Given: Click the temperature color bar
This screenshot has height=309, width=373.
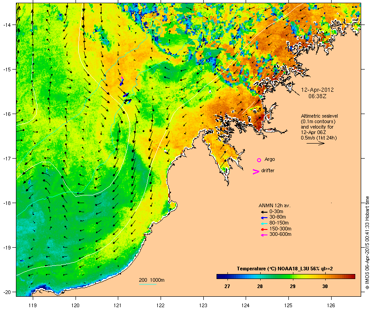Looking at the screenshot, I should point(286,276).
